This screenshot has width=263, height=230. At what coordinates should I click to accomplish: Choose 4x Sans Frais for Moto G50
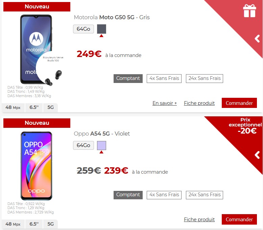click(x=164, y=79)
